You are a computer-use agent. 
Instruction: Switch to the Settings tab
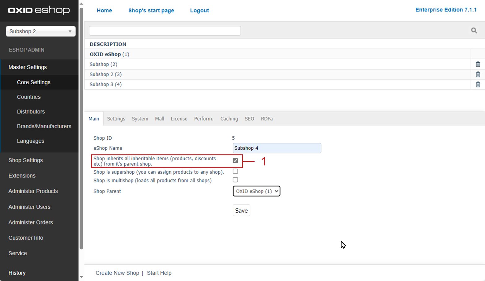116,119
